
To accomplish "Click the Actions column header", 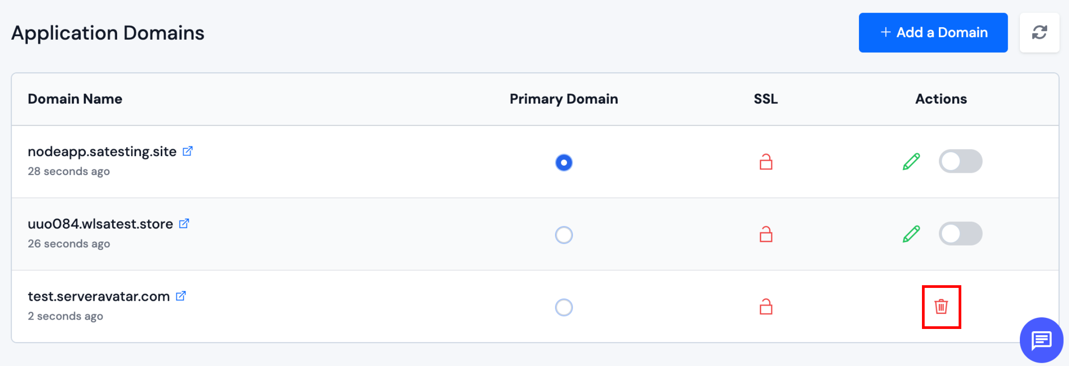I will click(940, 99).
